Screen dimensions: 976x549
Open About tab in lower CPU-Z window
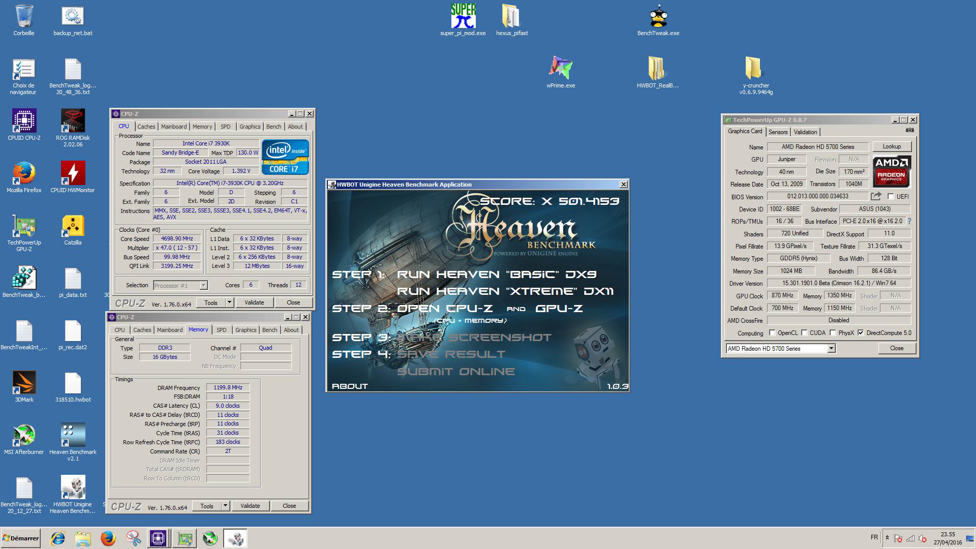point(291,330)
